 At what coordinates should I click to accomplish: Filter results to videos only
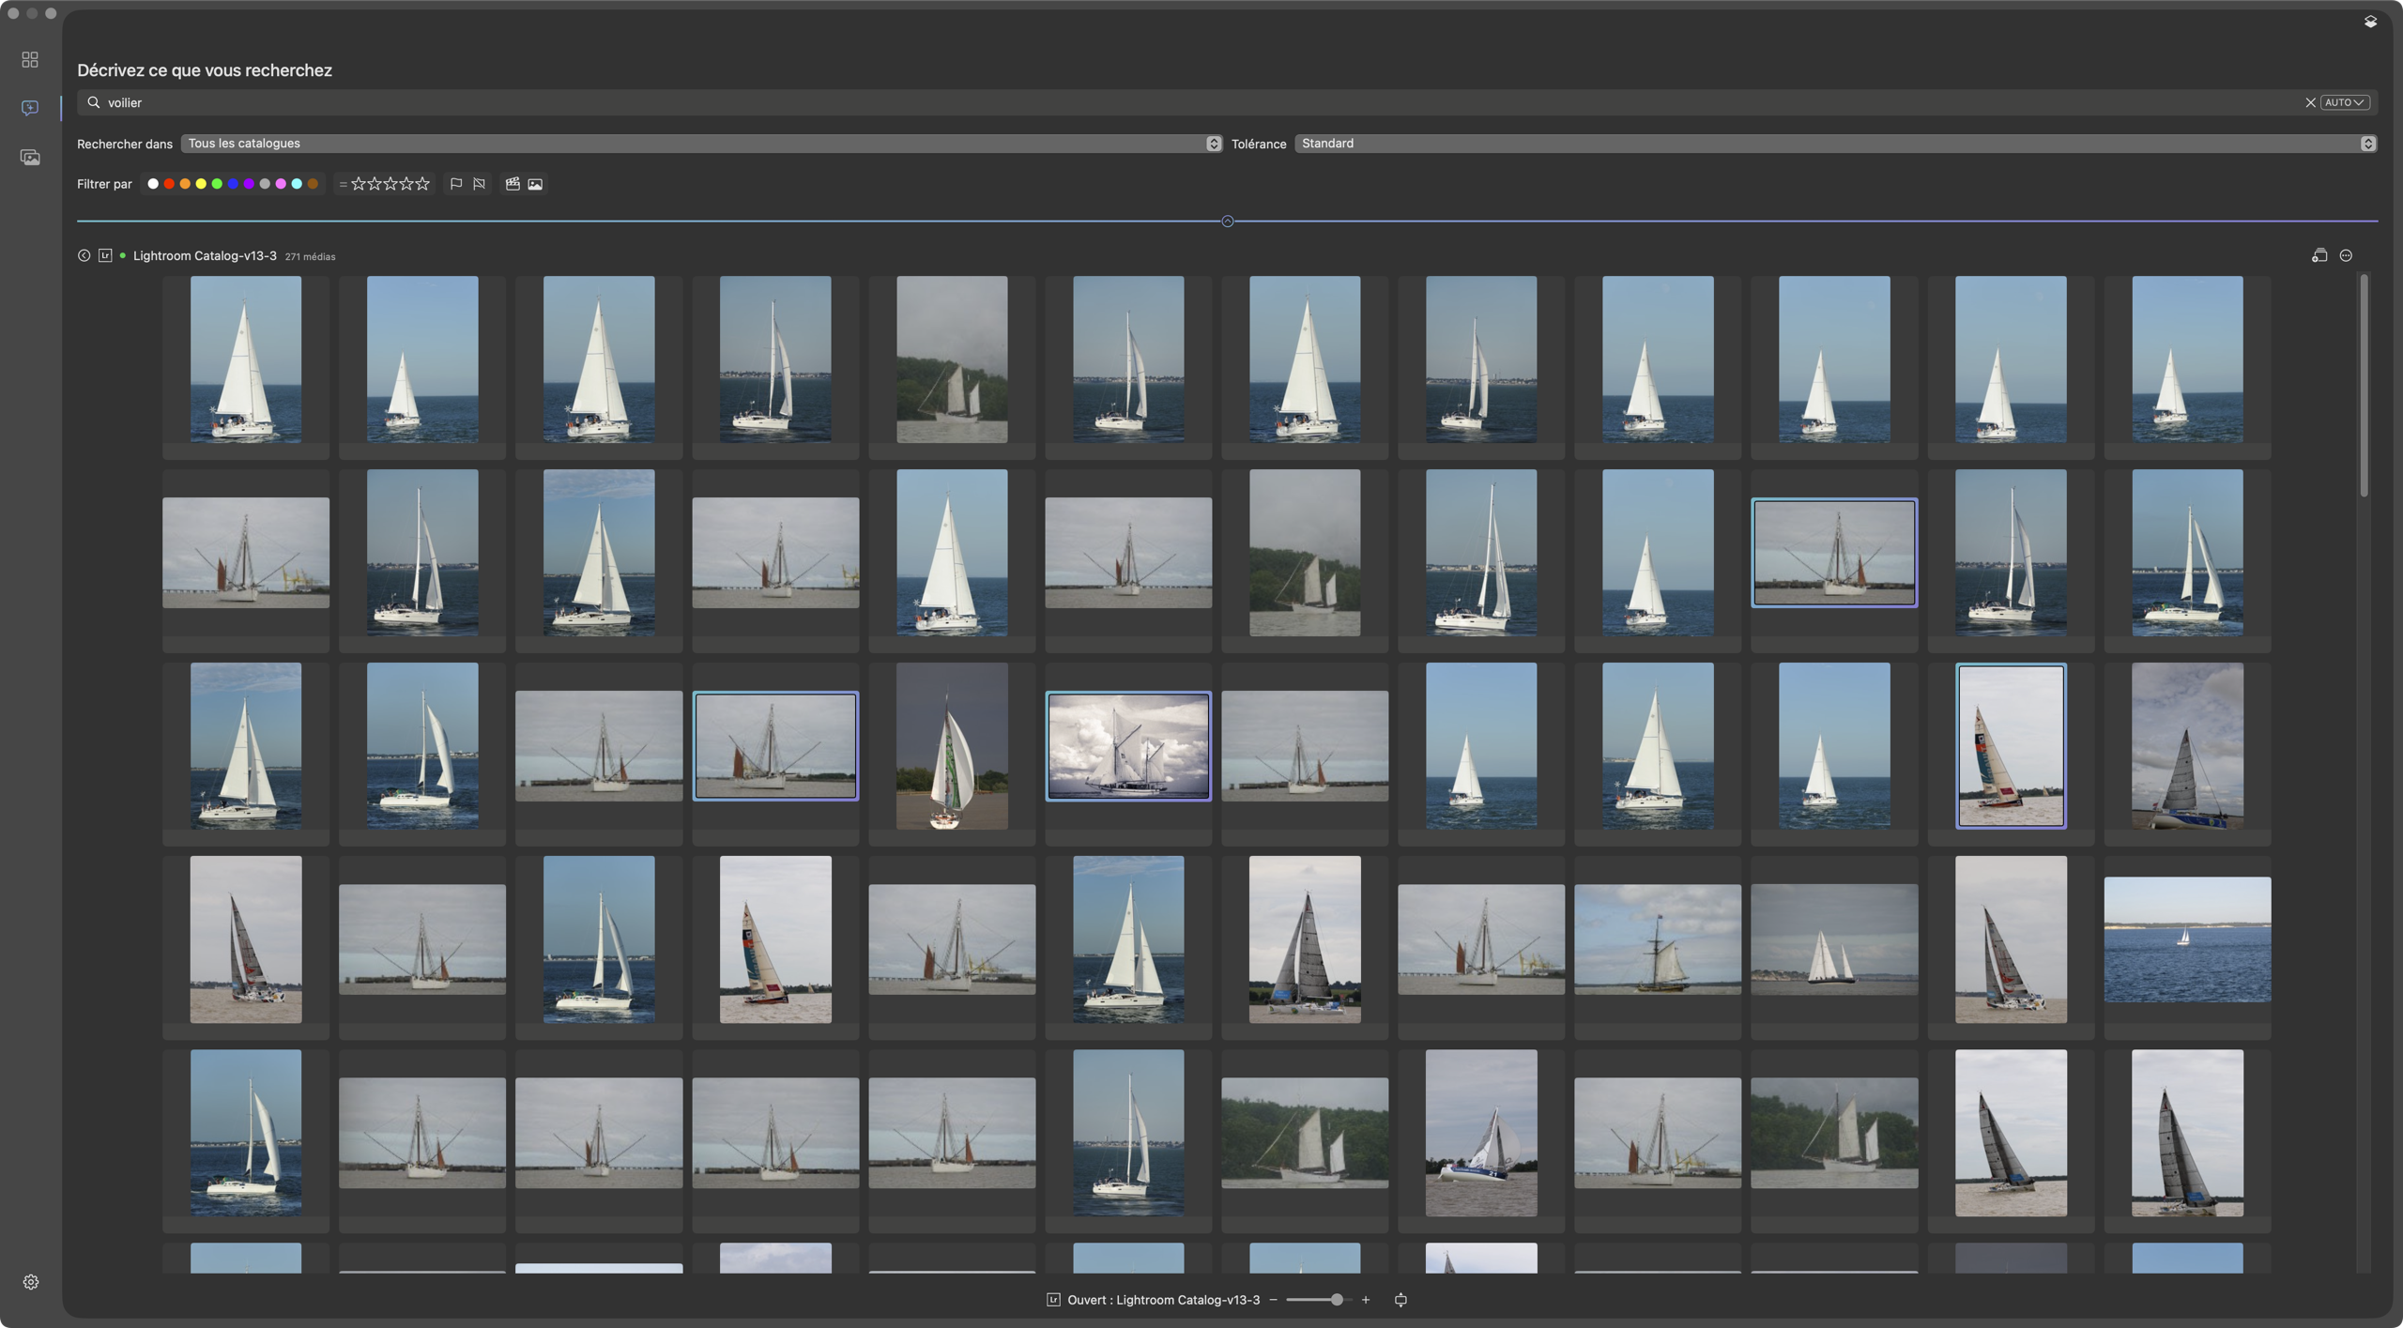coord(513,184)
